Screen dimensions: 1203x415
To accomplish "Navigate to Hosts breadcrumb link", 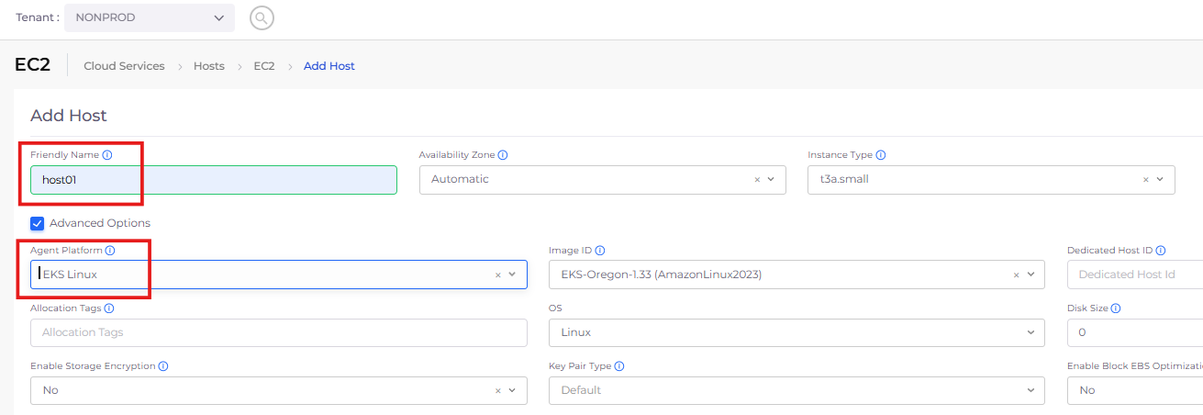I will [x=209, y=66].
